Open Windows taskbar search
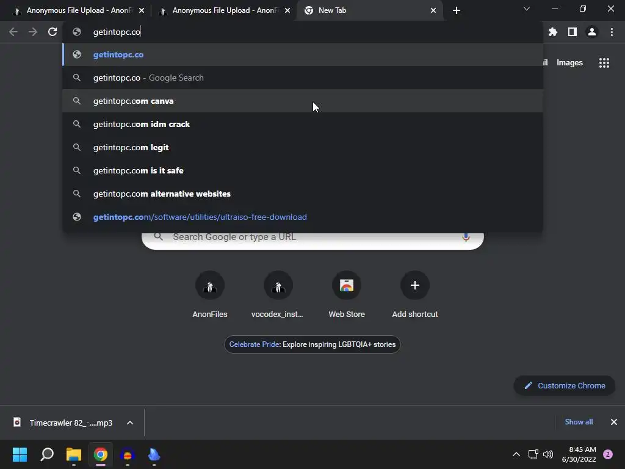625x469 pixels. [47, 454]
